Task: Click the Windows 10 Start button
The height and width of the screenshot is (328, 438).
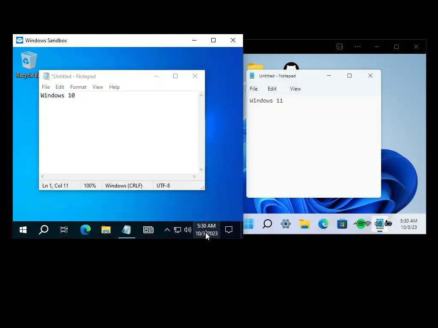Action: click(x=23, y=230)
